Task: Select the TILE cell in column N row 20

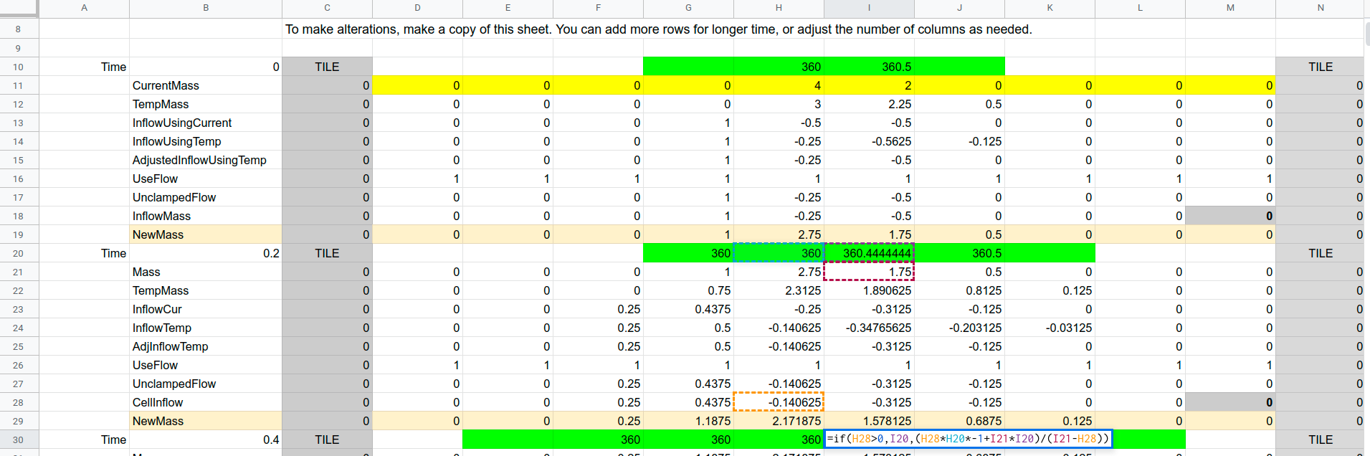Action: tap(1320, 253)
